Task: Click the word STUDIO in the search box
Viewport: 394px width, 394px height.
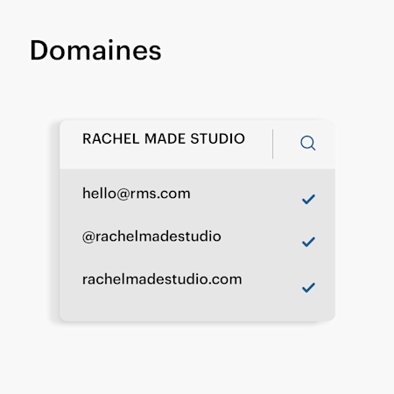Action: click(217, 138)
